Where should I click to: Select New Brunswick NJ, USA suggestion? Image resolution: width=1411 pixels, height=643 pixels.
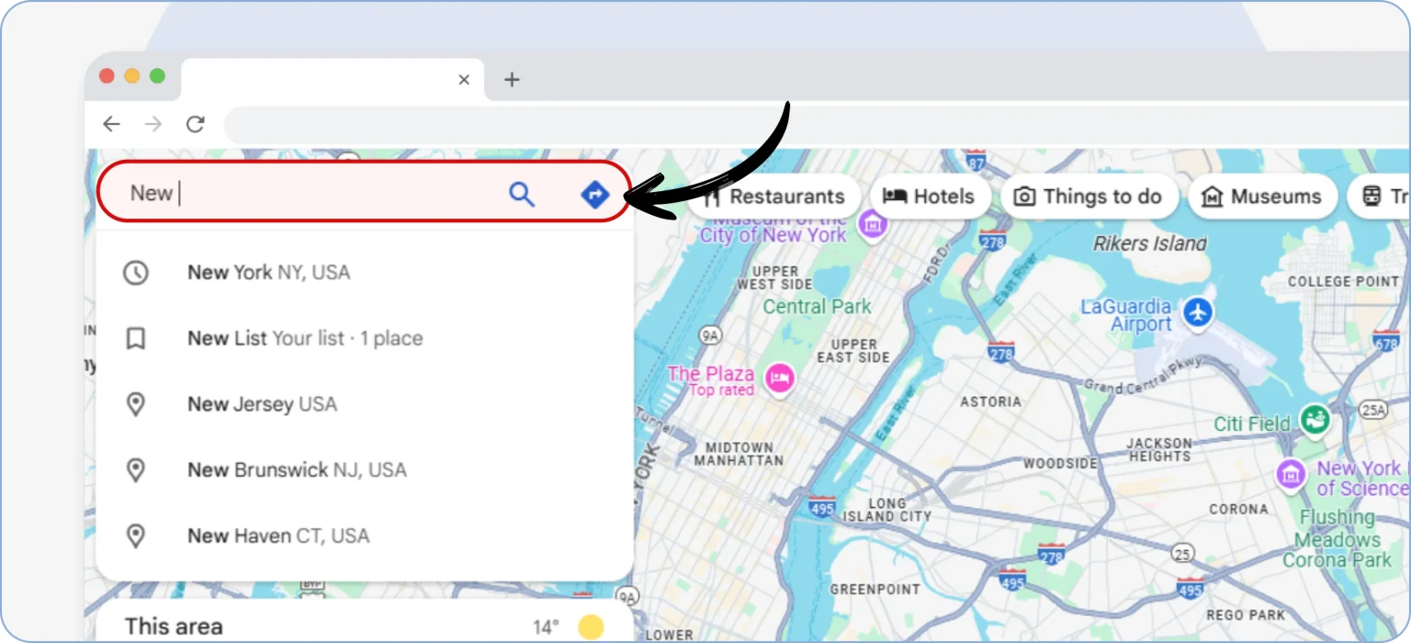pos(296,470)
